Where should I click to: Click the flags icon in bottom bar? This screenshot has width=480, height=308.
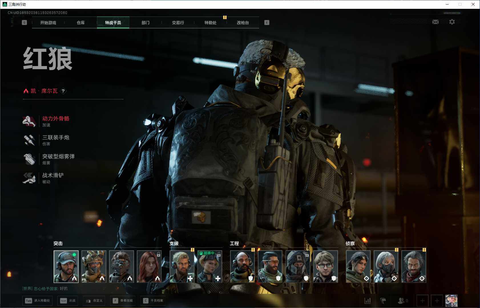383,301
